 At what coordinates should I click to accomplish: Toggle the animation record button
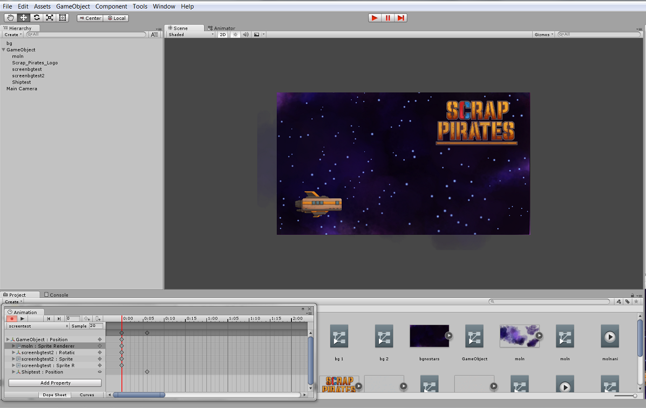(x=11, y=318)
